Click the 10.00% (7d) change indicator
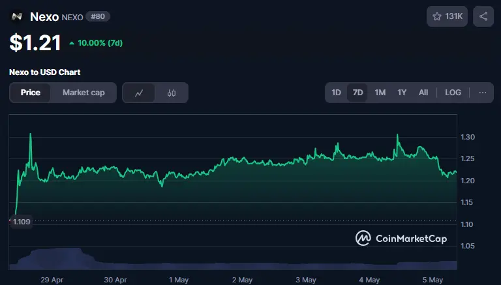The height and width of the screenshot is (285, 501). (x=96, y=43)
